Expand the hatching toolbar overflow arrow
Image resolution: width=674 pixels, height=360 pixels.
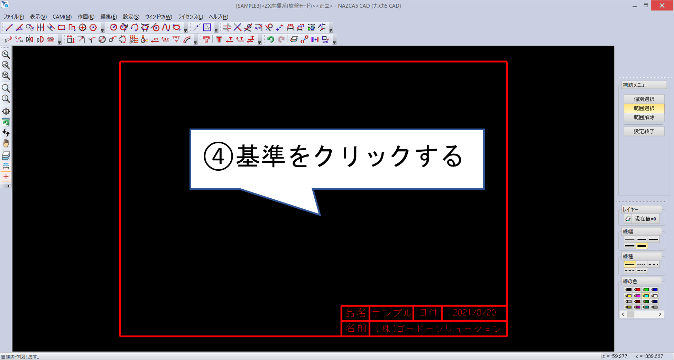(x=216, y=31)
